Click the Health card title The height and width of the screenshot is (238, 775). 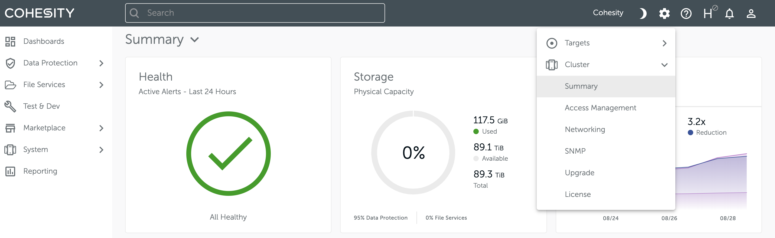(155, 77)
